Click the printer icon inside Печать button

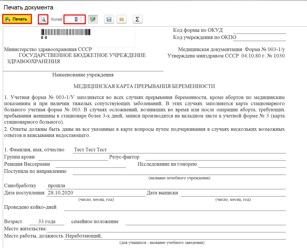8,19
